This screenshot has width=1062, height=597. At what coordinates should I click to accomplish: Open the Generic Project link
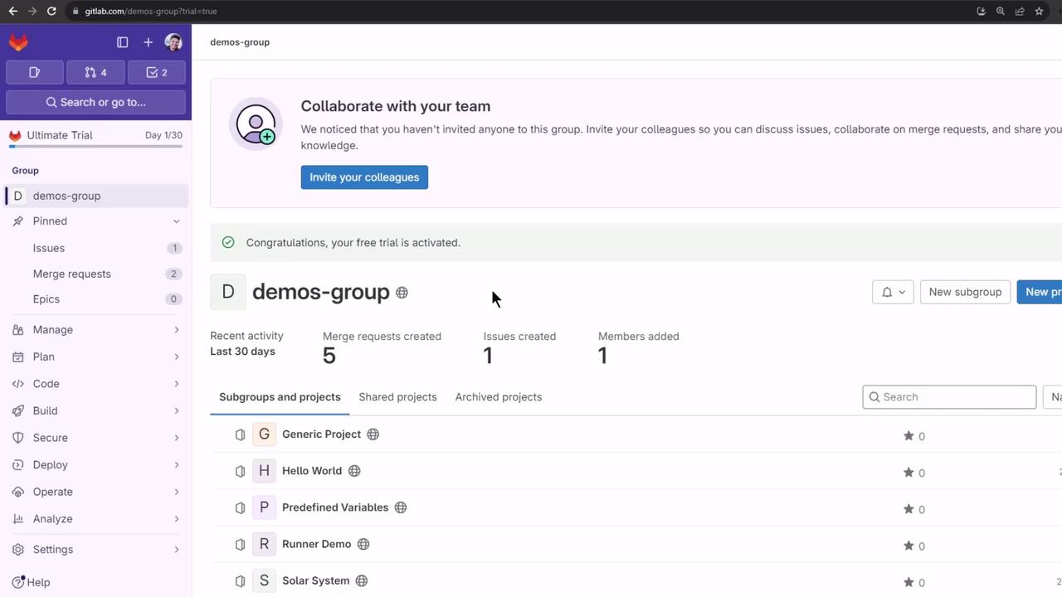[321, 434]
